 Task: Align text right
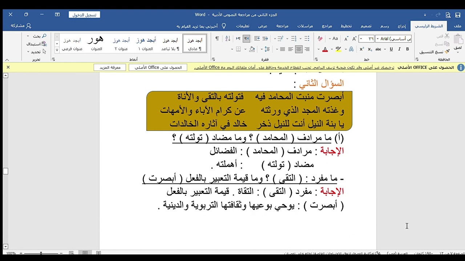point(307,49)
